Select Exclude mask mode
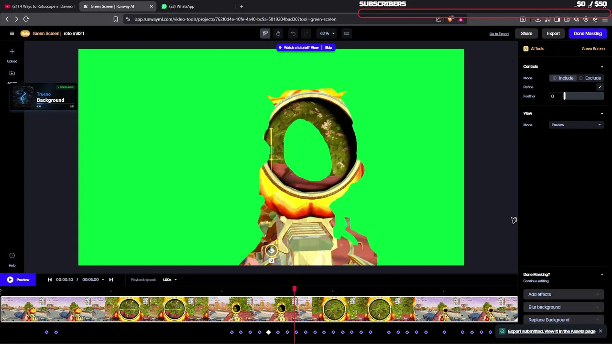Image resolution: width=612 pixels, height=344 pixels. coord(590,78)
